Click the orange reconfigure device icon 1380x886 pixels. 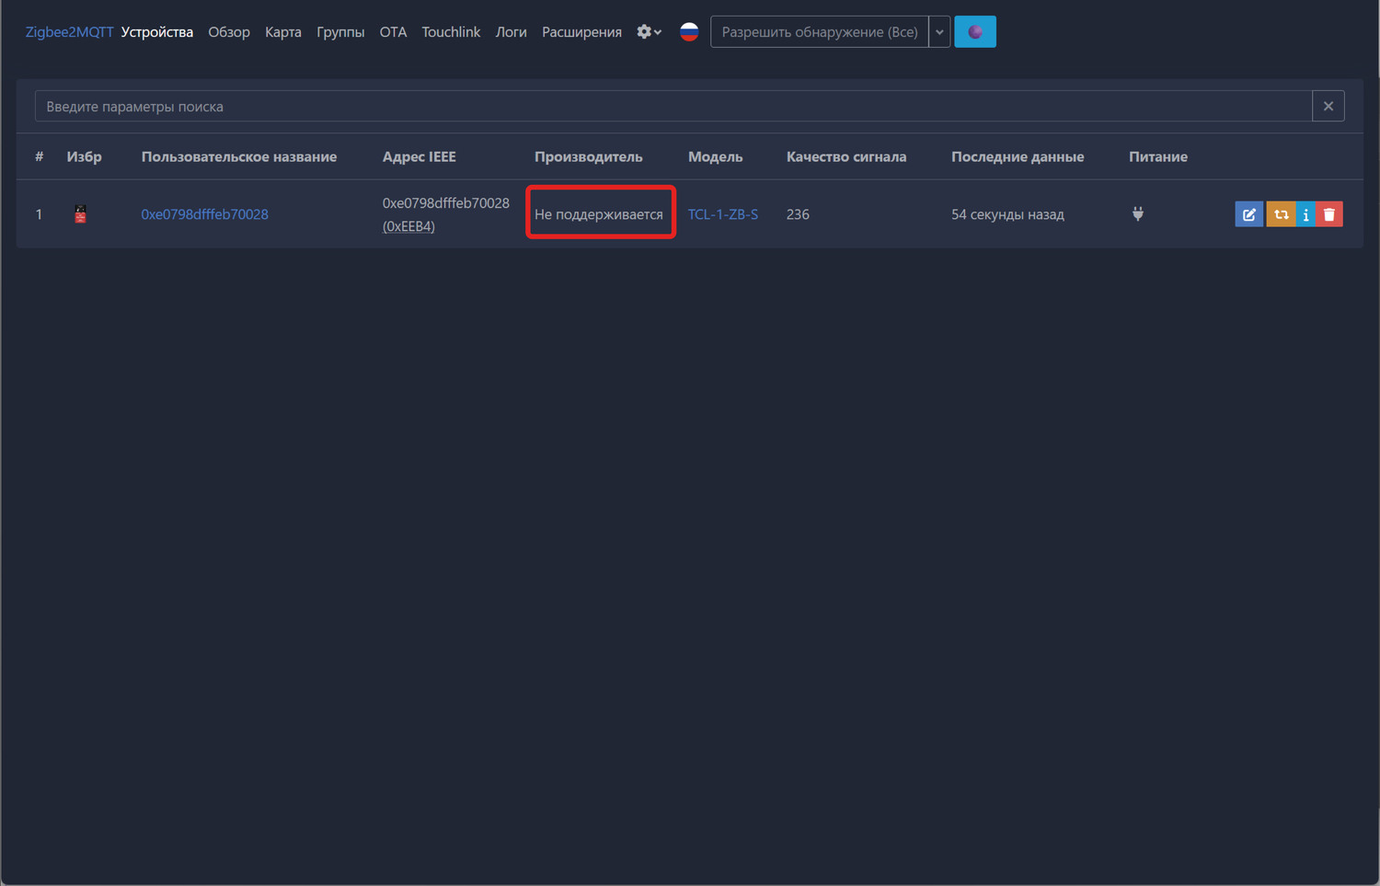tap(1281, 214)
